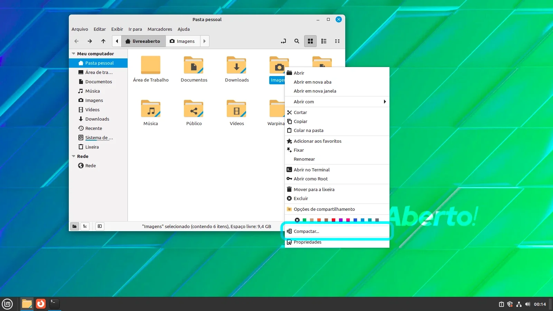Viewport: 553px width, 311px height.
Task: Open the Ir para menu
Action: 135,29
